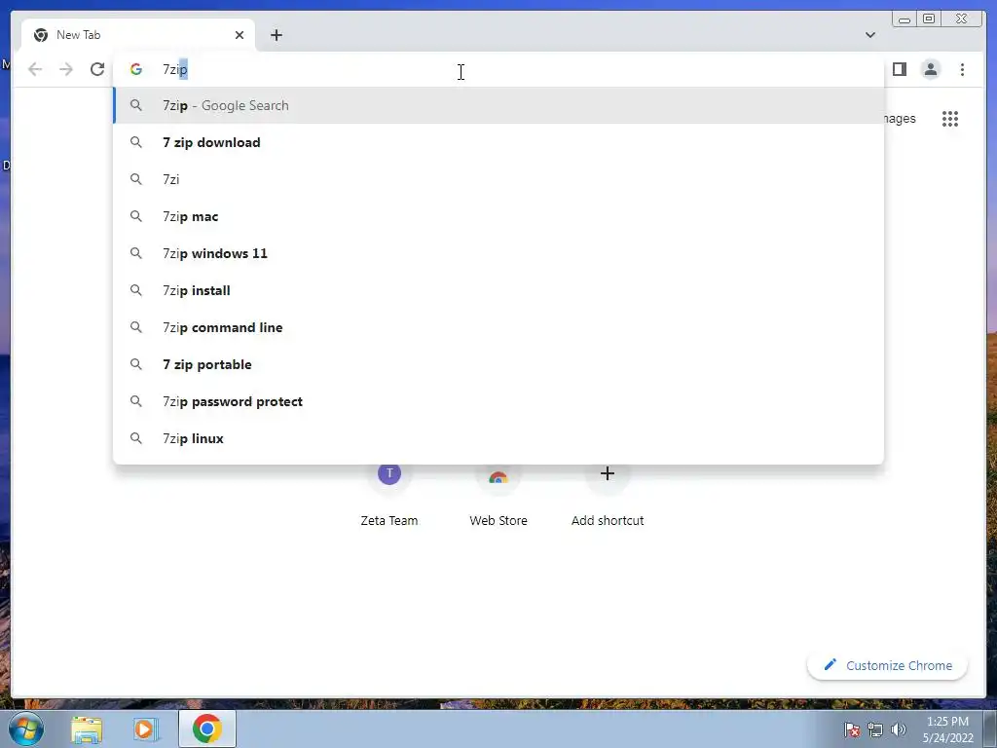Open the Action Center flag tray icon

tap(852, 729)
